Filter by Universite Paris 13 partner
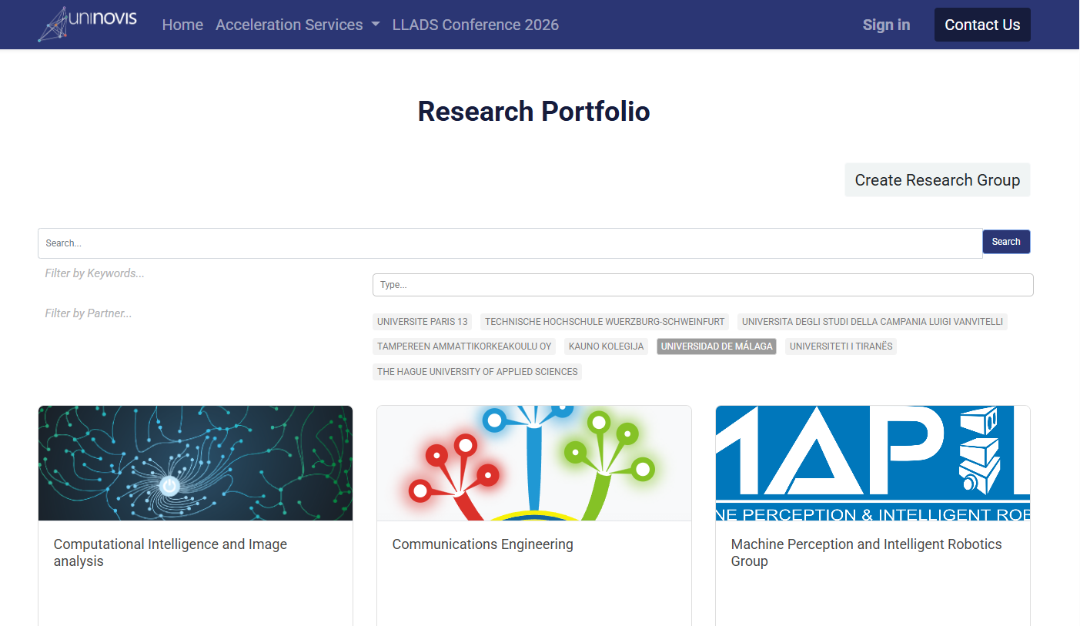The image size is (1080, 626). pos(423,322)
